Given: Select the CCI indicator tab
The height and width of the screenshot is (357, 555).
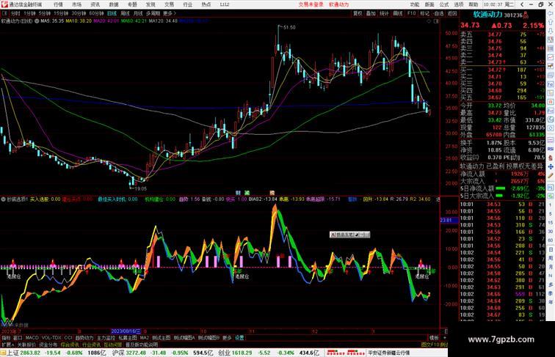Looking at the screenshot, I should pyautogui.click(x=68, y=338).
